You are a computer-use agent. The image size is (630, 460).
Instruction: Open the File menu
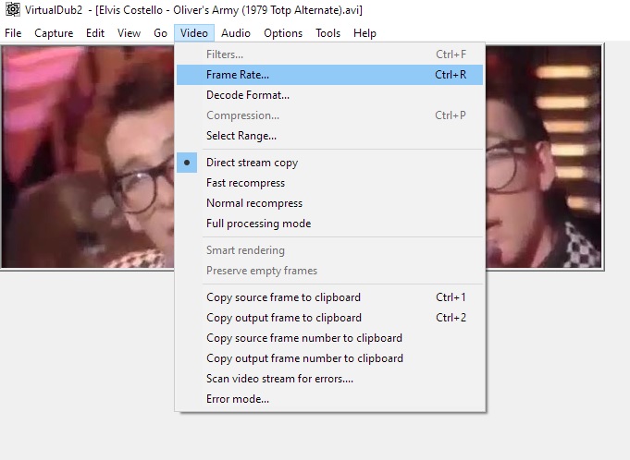[x=13, y=33]
